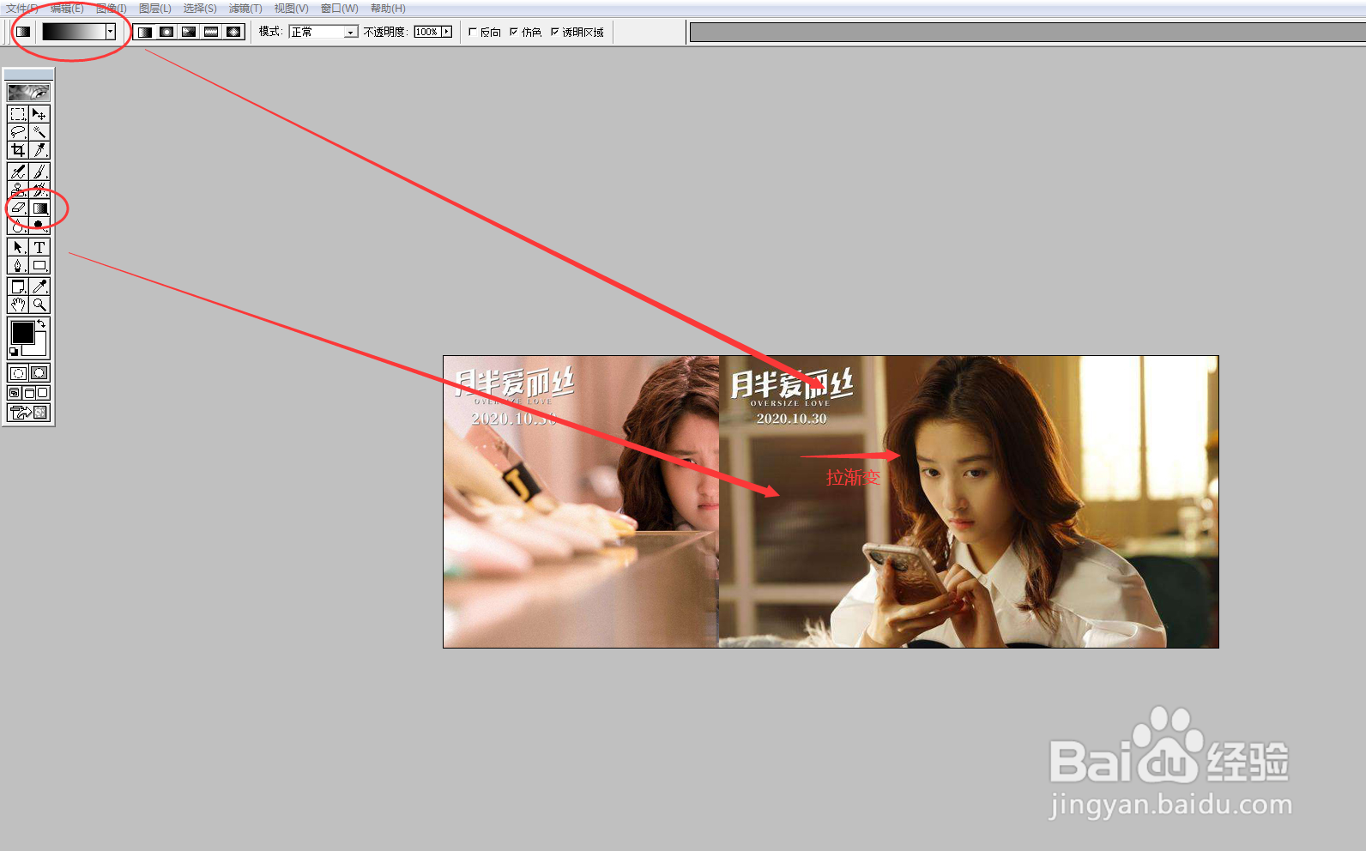Select the Slice tool beside Crop
The height and width of the screenshot is (851, 1366).
click(x=39, y=150)
